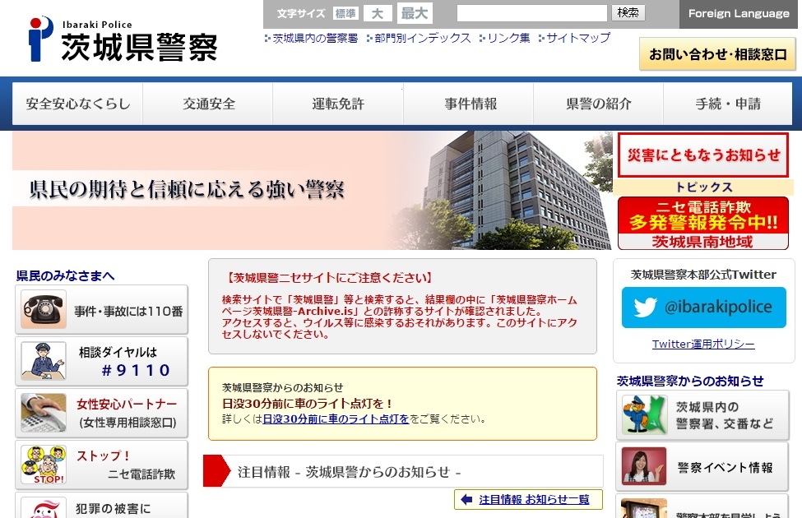Set text size to 最大
The image size is (802, 518).
click(x=415, y=13)
